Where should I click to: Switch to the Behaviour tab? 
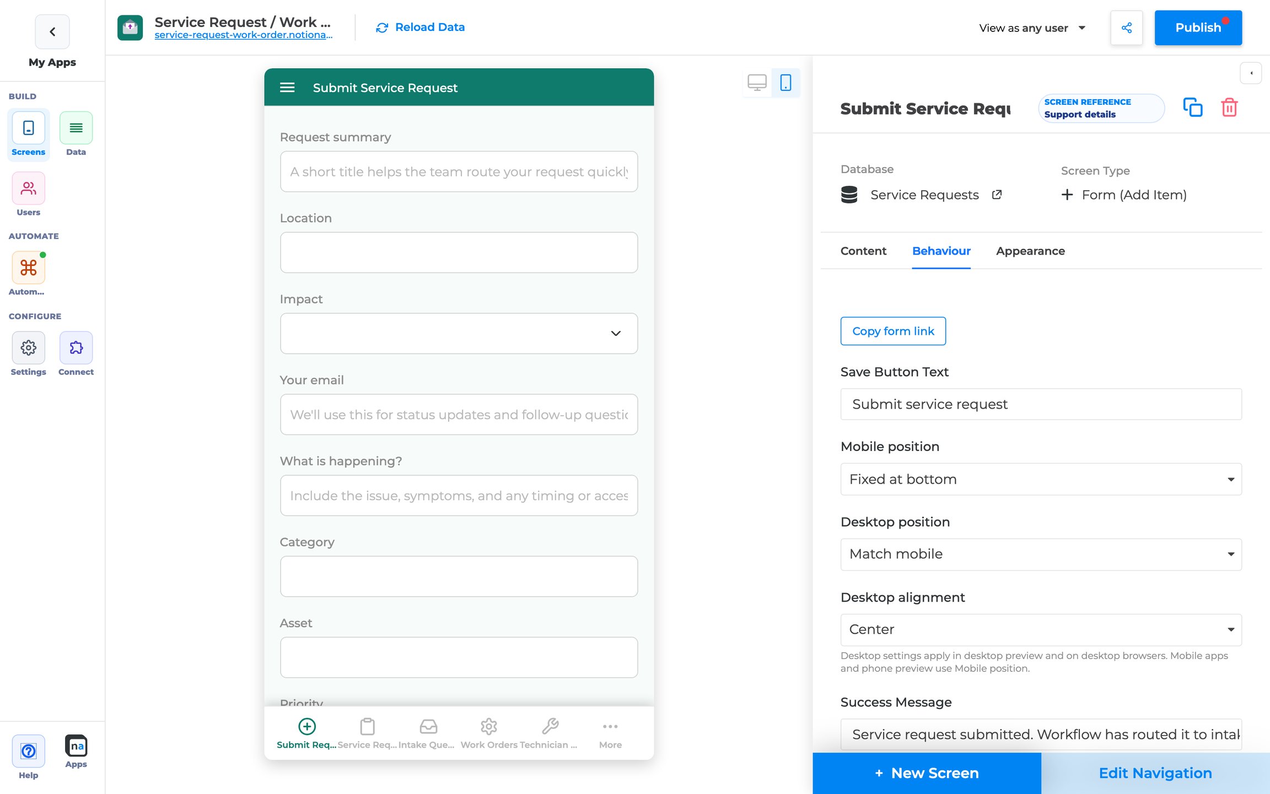(x=941, y=251)
